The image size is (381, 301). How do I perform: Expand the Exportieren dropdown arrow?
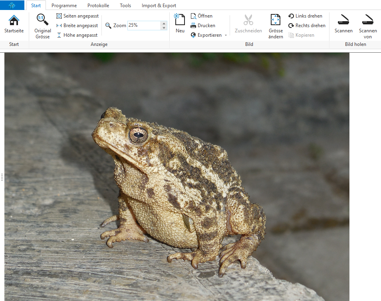point(226,35)
